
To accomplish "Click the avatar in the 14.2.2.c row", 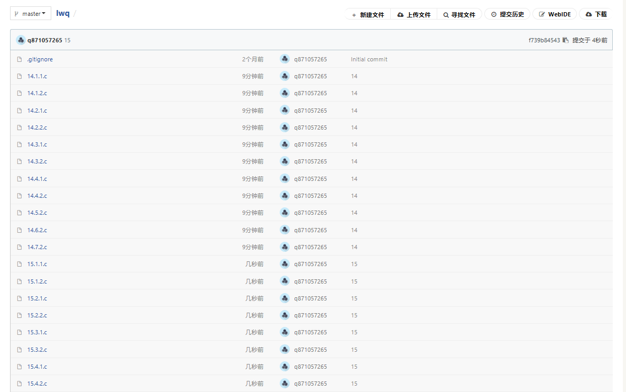I will click(284, 127).
